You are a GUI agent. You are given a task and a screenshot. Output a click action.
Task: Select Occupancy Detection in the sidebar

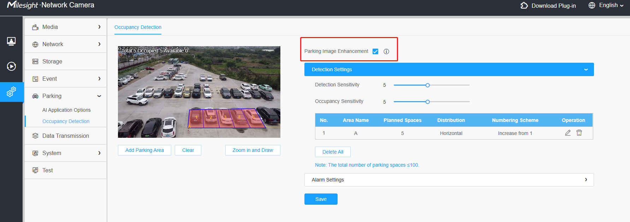66,121
